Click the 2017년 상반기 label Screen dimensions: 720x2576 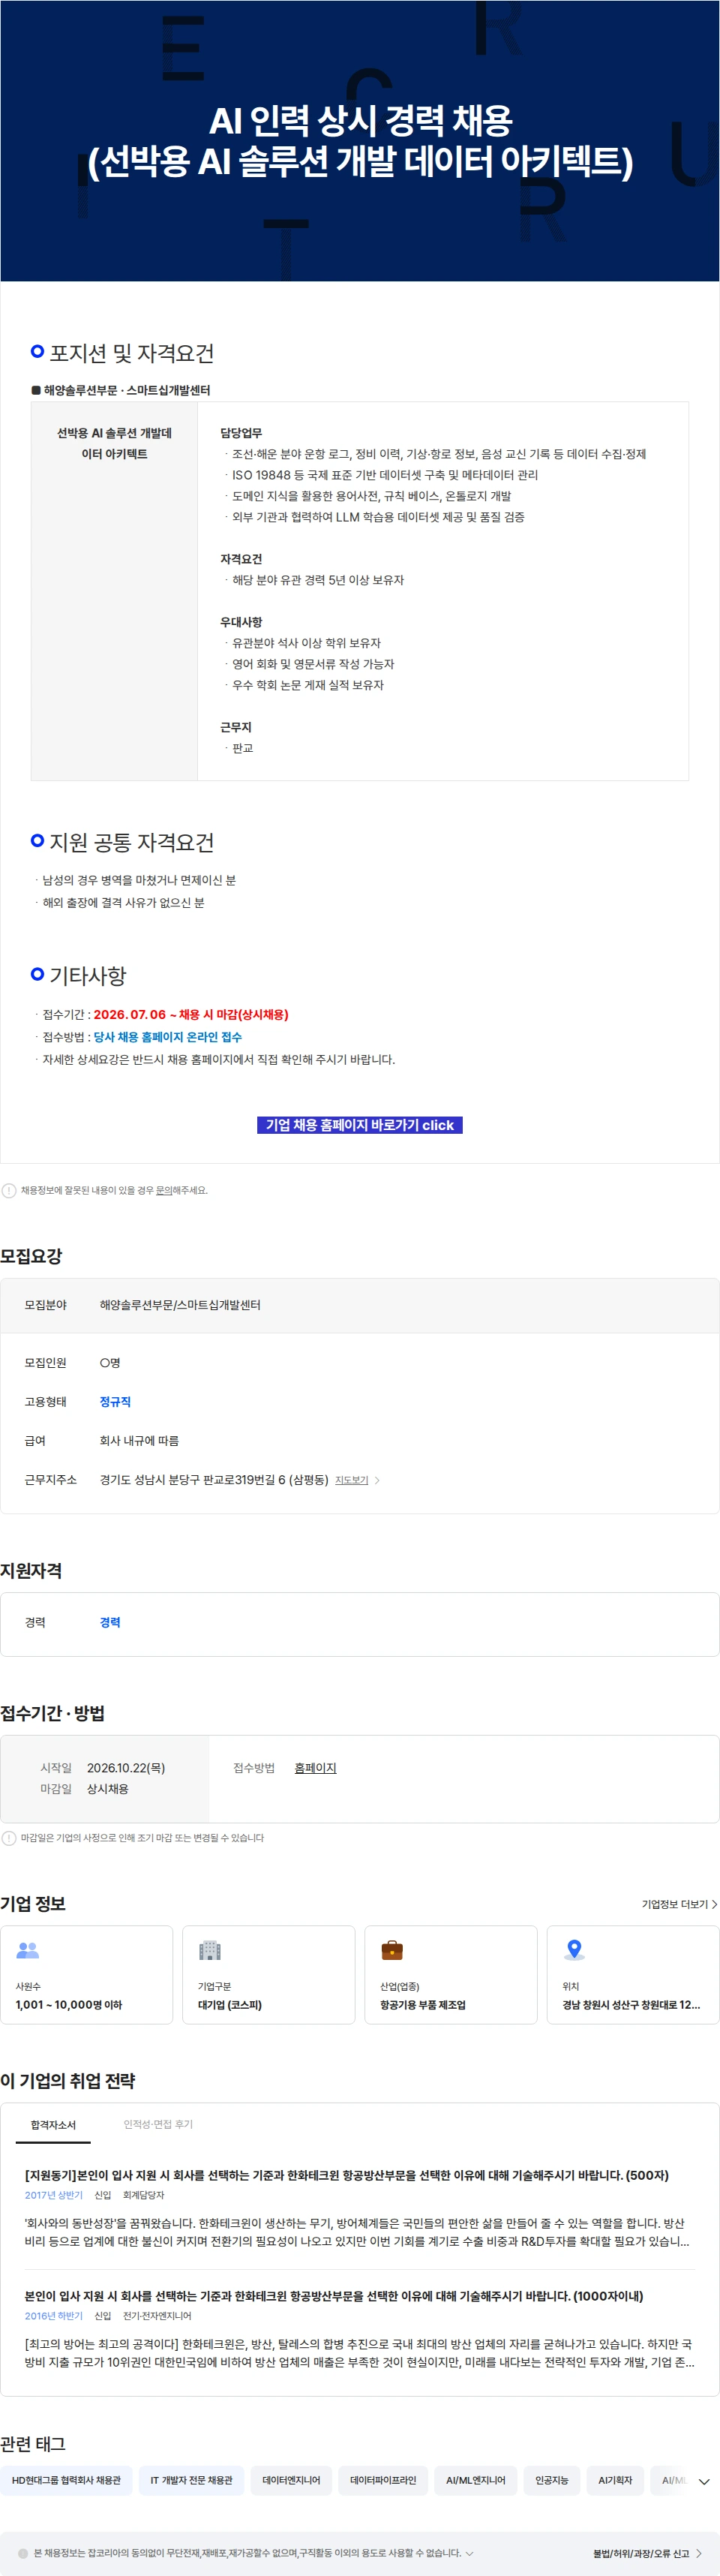pos(54,2195)
